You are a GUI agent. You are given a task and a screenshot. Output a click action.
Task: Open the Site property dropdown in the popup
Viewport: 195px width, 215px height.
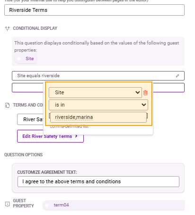coord(95,92)
